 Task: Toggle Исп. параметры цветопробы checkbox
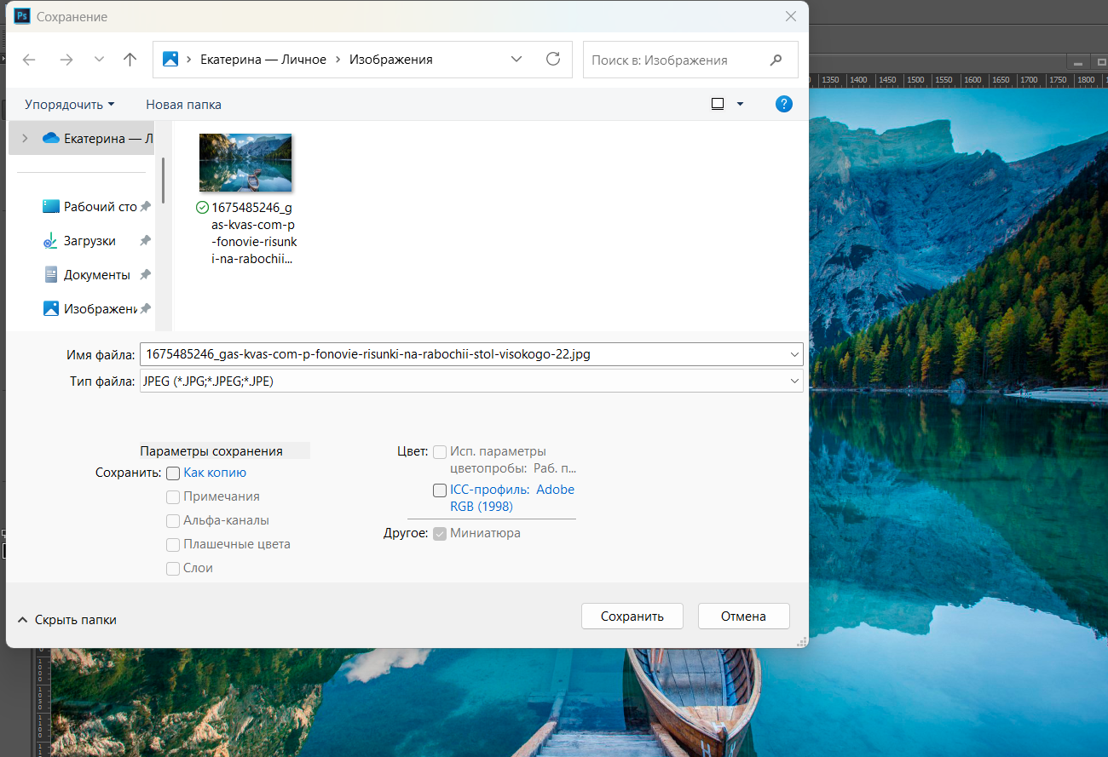pos(440,452)
